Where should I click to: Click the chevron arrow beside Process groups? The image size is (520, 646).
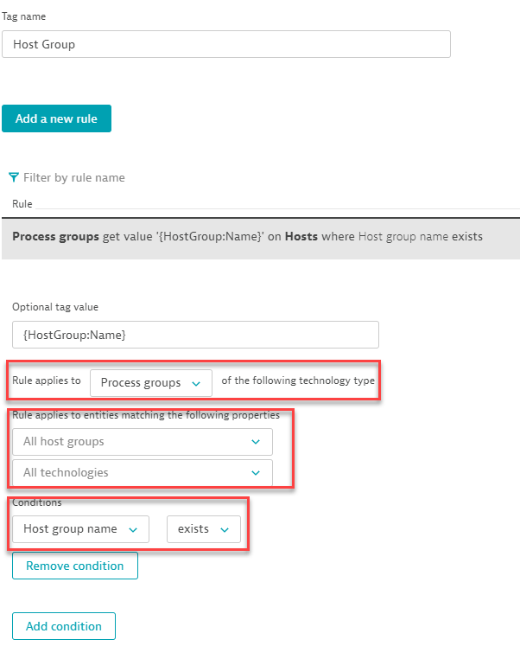click(x=196, y=384)
